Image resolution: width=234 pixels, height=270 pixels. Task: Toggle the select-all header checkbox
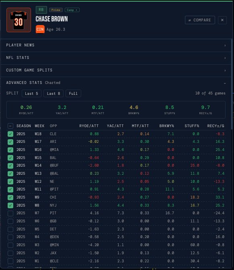(x=10, y=126)
